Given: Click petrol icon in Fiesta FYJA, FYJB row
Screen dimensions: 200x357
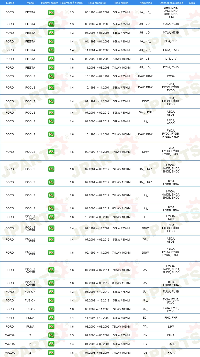Looking at the screenshot, I should 51,68.
